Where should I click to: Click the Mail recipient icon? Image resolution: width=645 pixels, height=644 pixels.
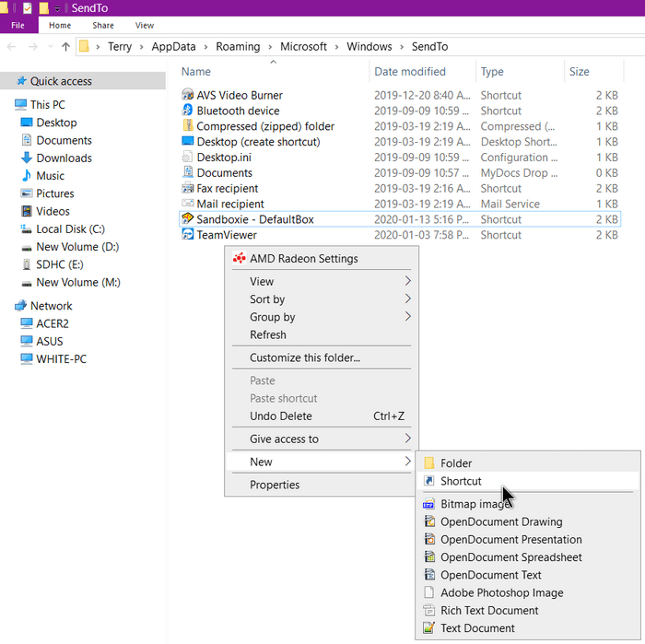point(188,204)
